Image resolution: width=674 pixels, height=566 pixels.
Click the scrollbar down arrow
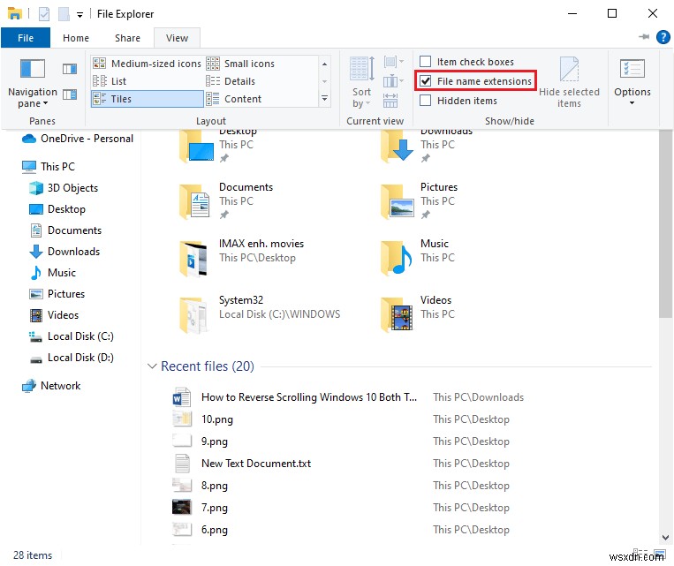(665, 537)
